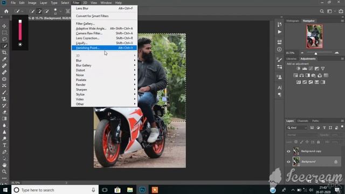Expand the Stylize submenu

click(x=104, y=94)
